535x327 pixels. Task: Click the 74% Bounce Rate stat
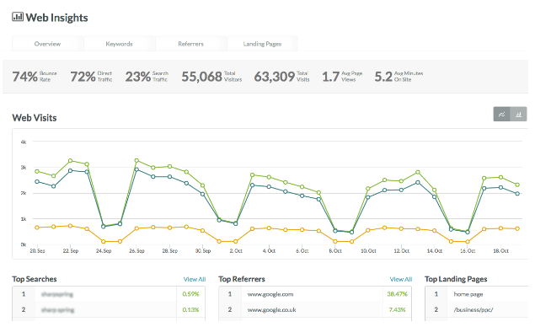coord(35,77)
